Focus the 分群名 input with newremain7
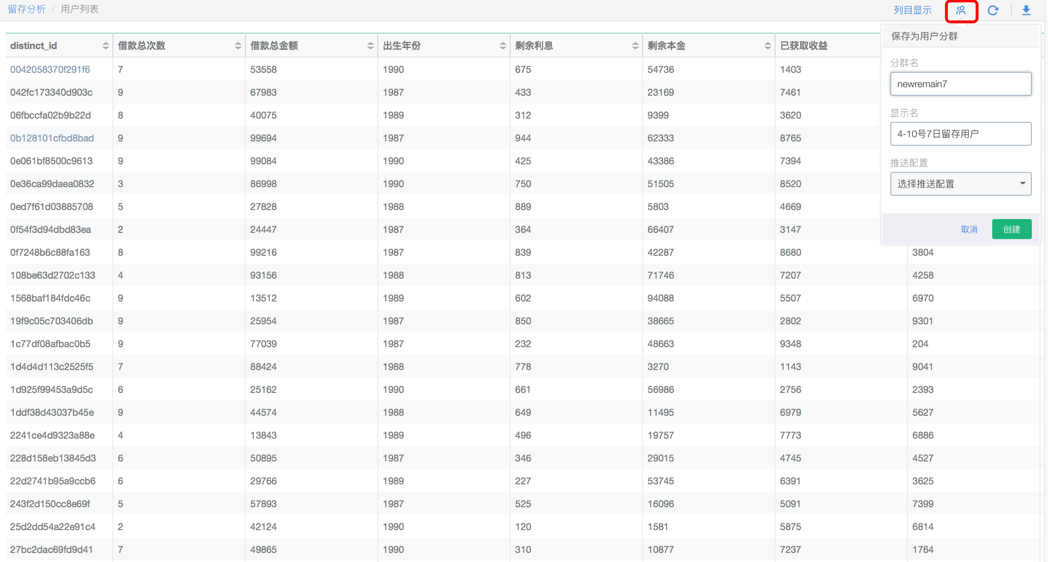The height and width of the screenshot is (562, 1048). pos(960,84)
